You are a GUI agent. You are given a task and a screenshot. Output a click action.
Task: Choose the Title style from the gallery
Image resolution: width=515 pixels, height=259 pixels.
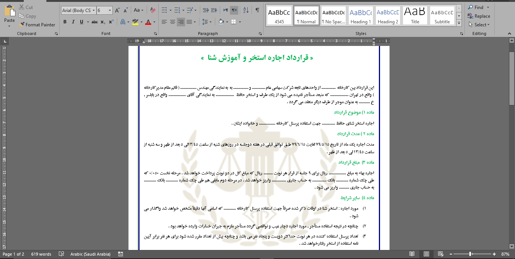click(x=415, y=15)
